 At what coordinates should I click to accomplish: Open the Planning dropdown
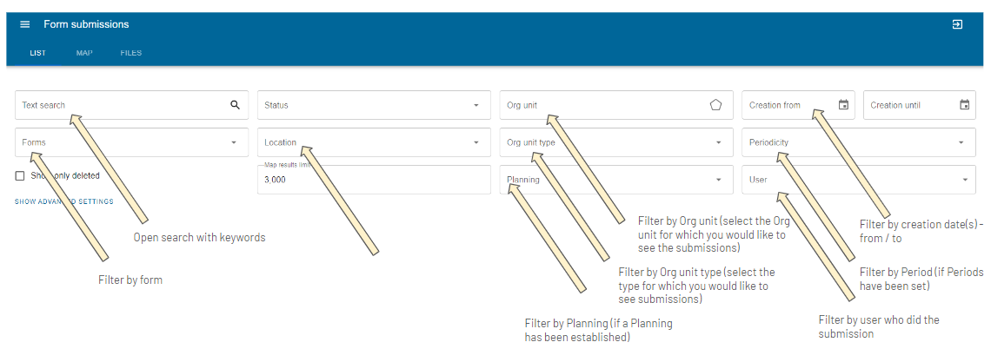click(616, 180)
